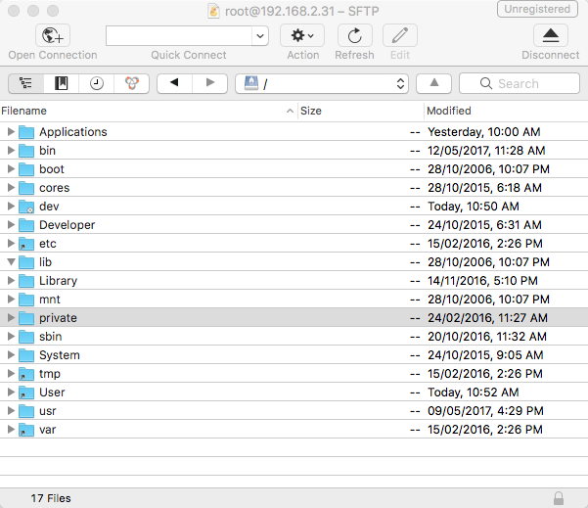Image resolution: width=588 pixels, height=508 pixels.
Task: Disconnect from the server using eject icon
Action: click(x=551, y=36)
